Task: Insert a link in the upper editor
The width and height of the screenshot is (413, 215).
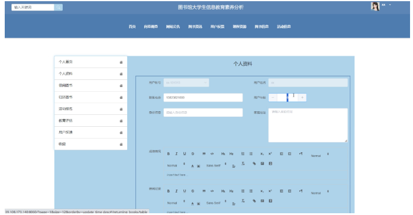Action: click(254, 164)
